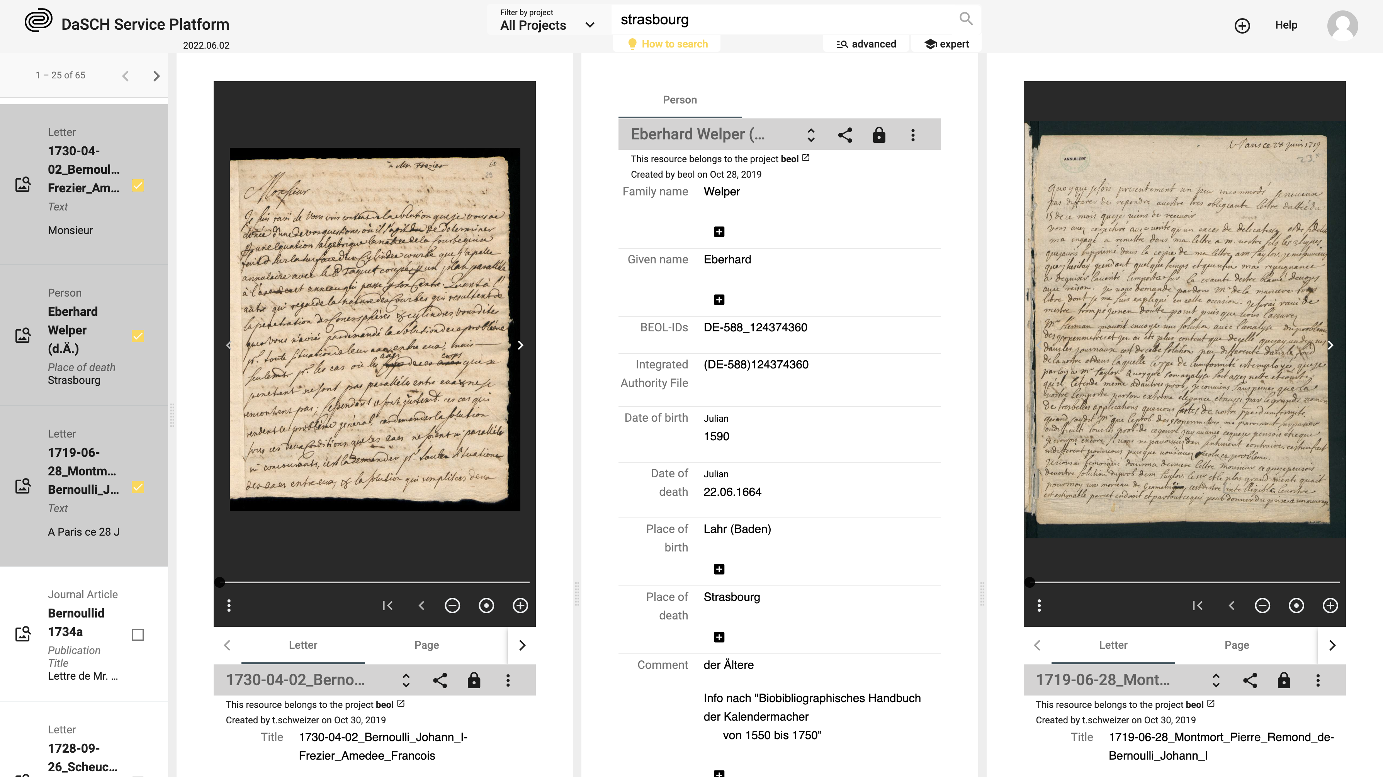
Task: Click the page slider in left viewer
Action: tap(375, 582)
